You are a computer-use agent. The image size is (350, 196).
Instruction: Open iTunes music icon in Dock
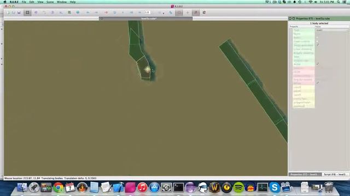[142, 187]
